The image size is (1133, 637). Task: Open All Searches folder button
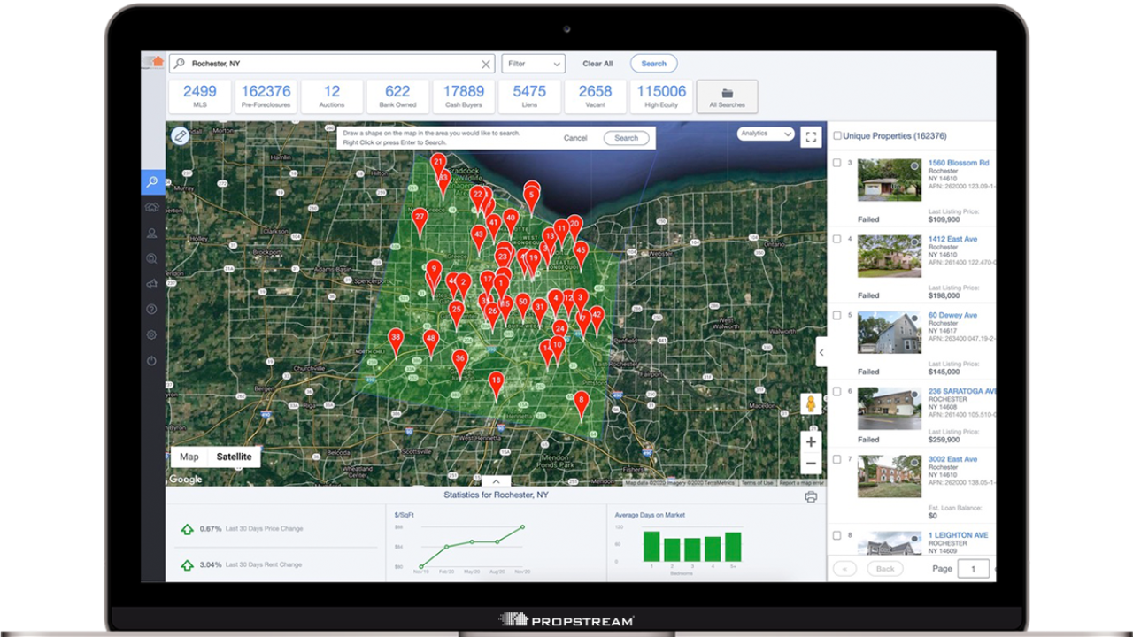pos(728,96)
